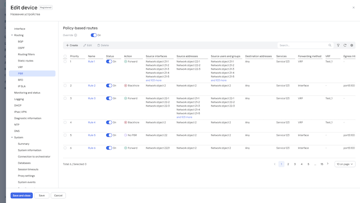Click the search magnifier icon
The image size is (360, 203).
click(330, 45)
